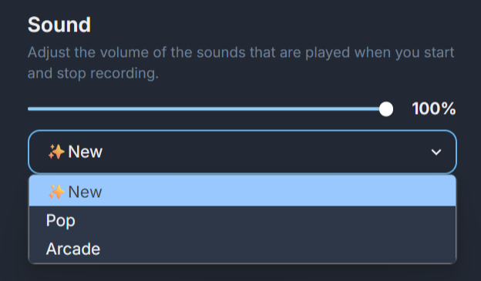Select the Pop sound option
Viewport: 481px width, 281px height.
[x=242, y=220]
